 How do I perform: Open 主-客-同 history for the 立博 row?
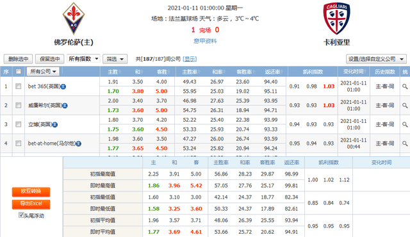384,125
